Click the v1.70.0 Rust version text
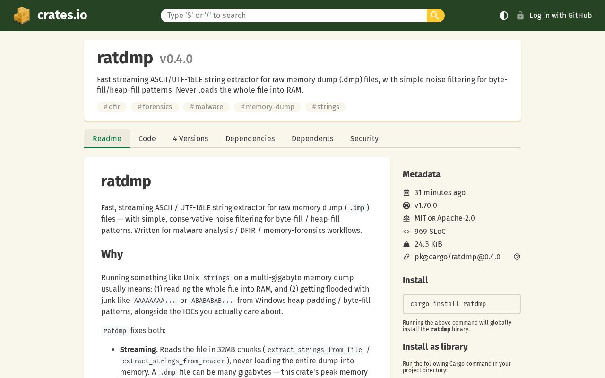This screenshot has height=378, width=605. 426,206
